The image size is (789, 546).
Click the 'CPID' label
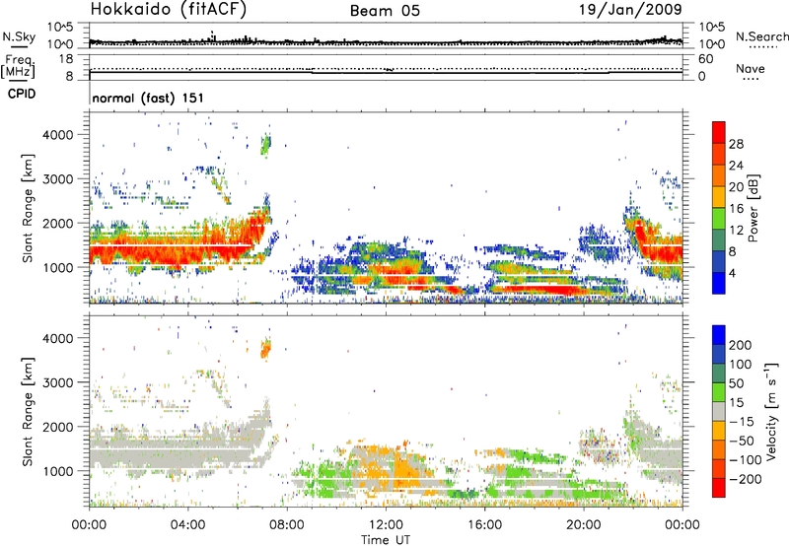22,94
